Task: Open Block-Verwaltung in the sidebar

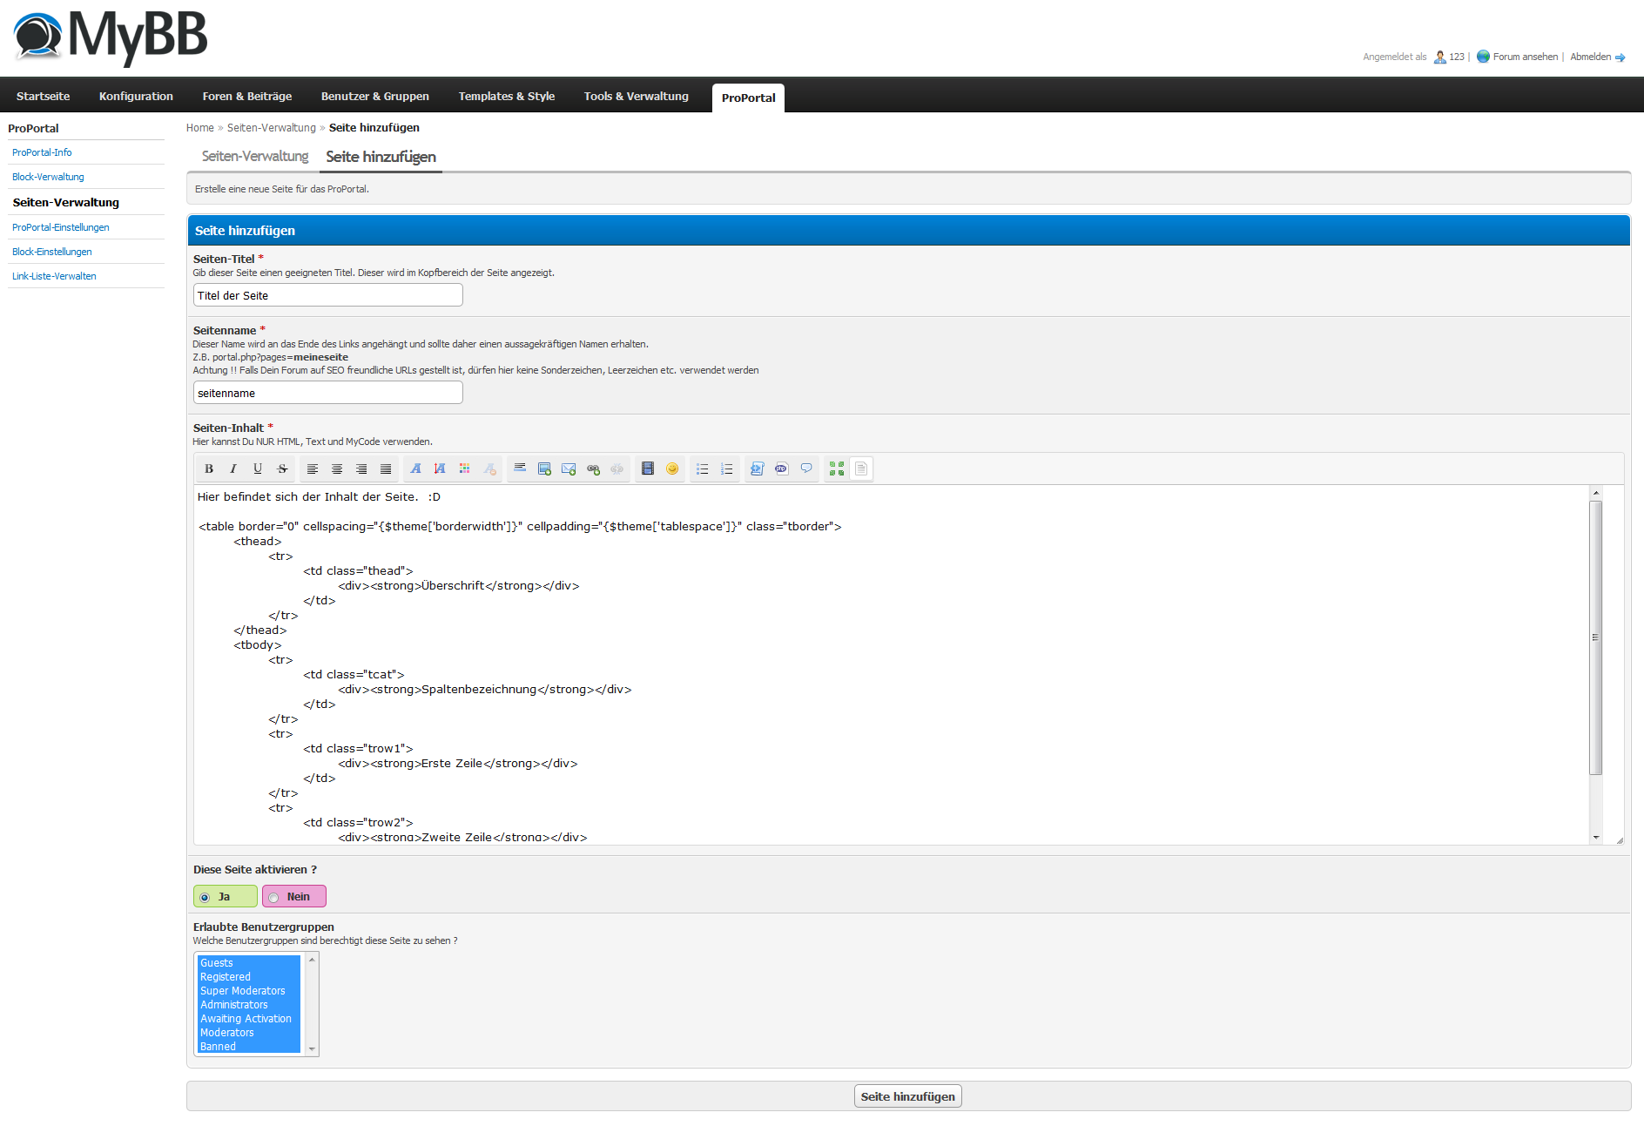Action: 48,177
